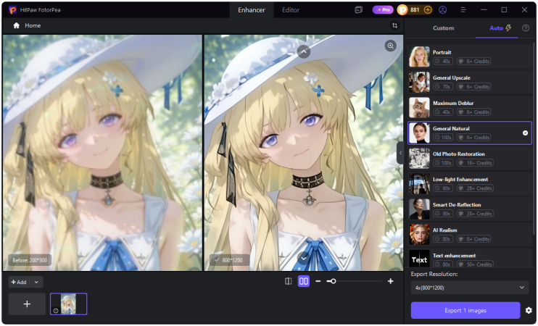This screenshot has height=326, width=538.
Task: Click the checkmark on General Natural
Action: tap(525, 133)
